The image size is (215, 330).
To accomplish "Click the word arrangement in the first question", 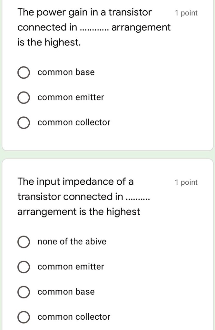I will click(141, 27).
